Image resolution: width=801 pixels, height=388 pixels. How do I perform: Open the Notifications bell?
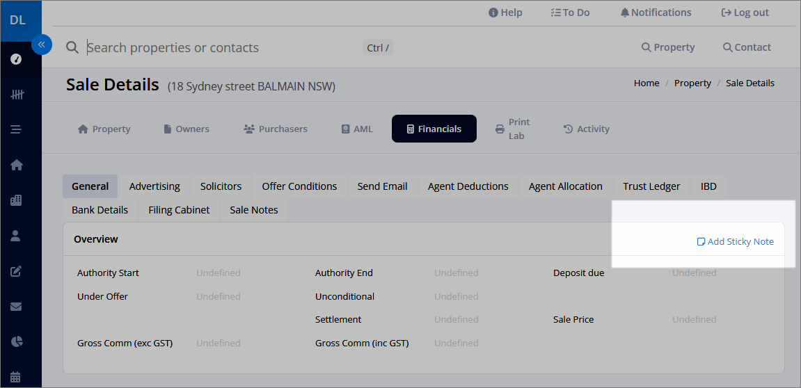coord(656,13)
